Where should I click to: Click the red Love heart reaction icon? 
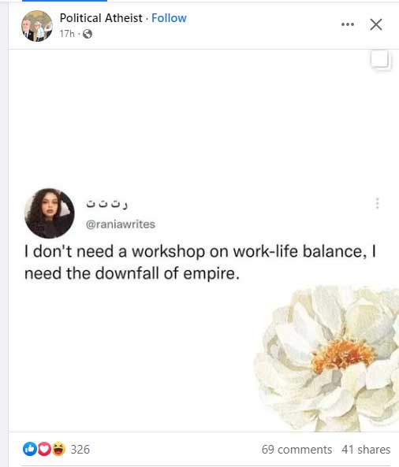pos(44,449)
